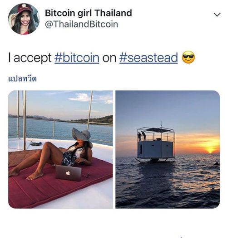
Task: Click the แปลทวีต translate tweet link
Action: (x=22, y=79)
